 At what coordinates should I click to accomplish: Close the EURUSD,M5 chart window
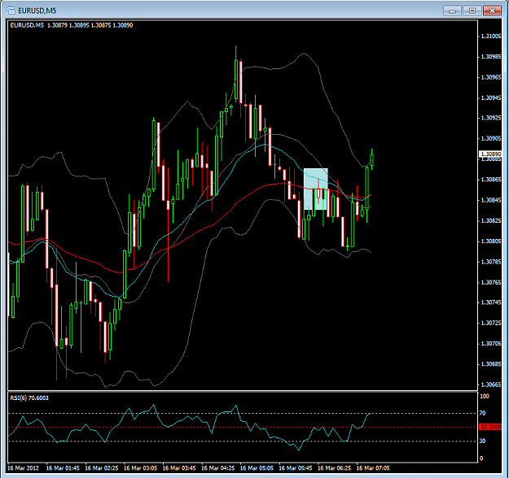click(492, 11)
